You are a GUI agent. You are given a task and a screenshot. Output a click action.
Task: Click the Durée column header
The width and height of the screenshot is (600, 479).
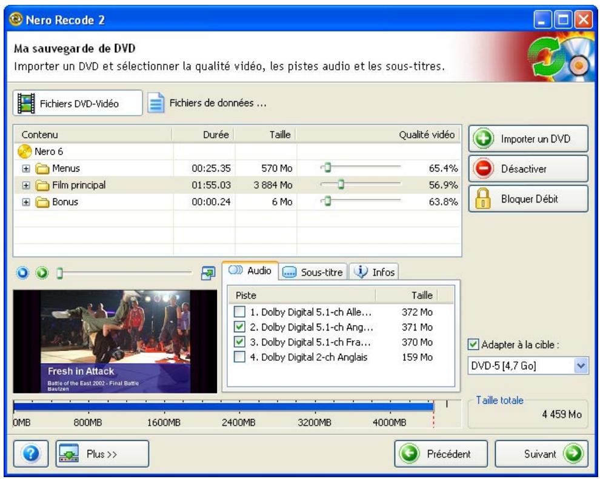point(203,135)
